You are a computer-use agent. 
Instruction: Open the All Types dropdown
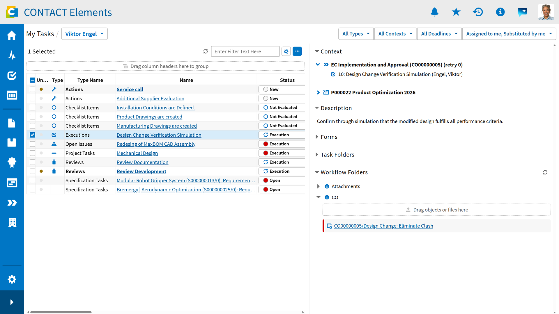click(x=356, y=34)
